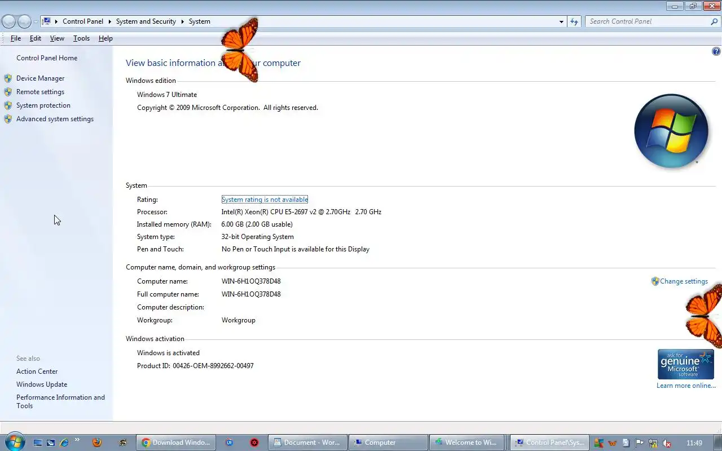Switch to Chrome Download Windo... taskbar button
Image resolution: width=722 pixels, height=451 pixels.
pos(176,443)
